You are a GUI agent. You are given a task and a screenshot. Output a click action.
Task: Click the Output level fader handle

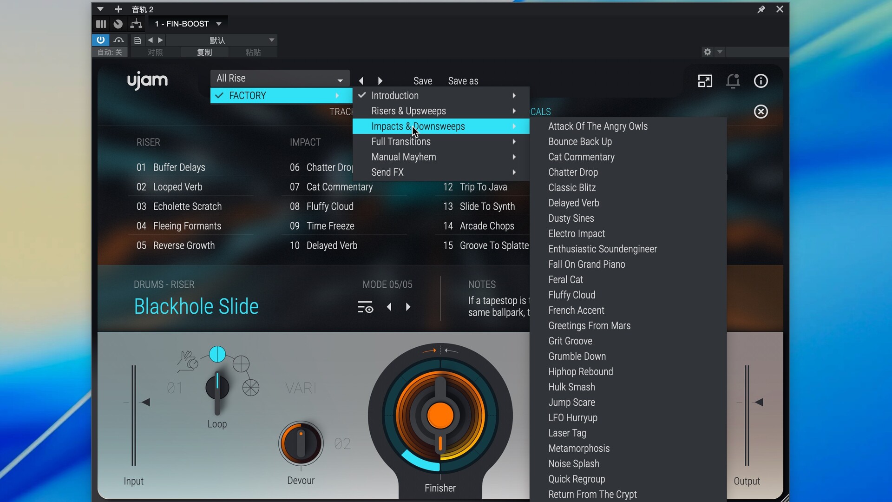tap(759, 403)
